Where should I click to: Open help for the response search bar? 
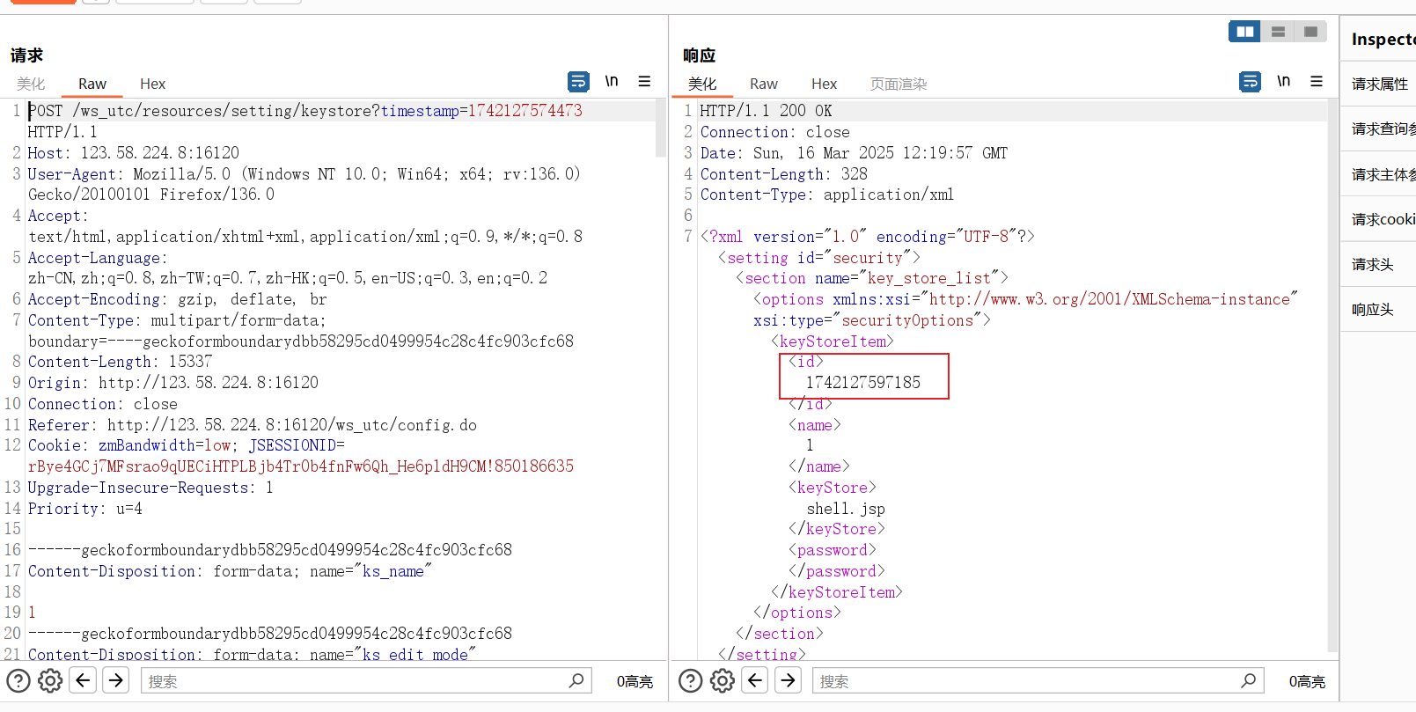point(691,680)
